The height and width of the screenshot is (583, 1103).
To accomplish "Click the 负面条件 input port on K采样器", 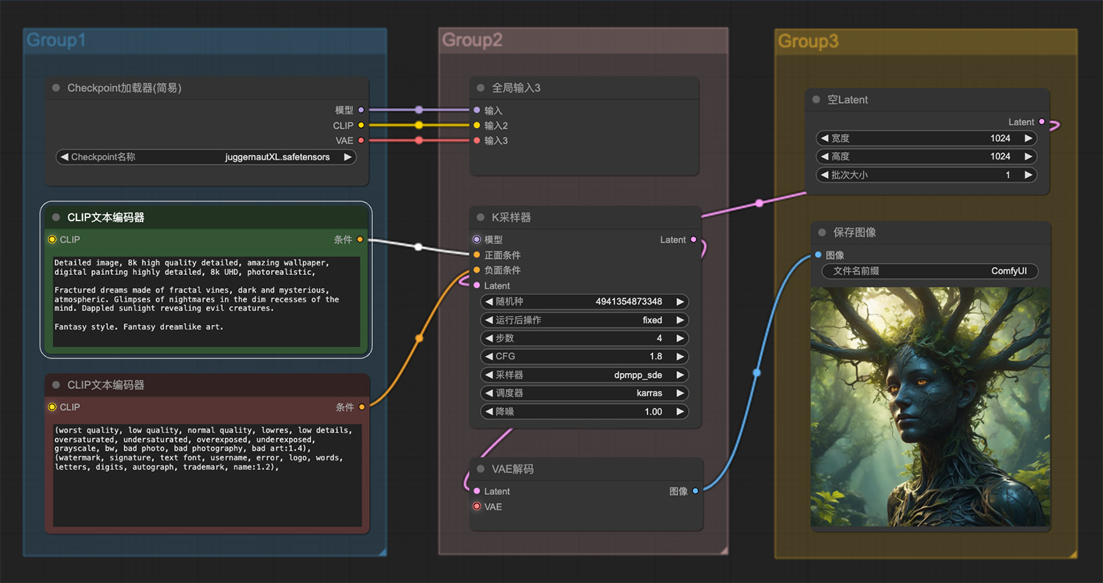I will (476, 271).
